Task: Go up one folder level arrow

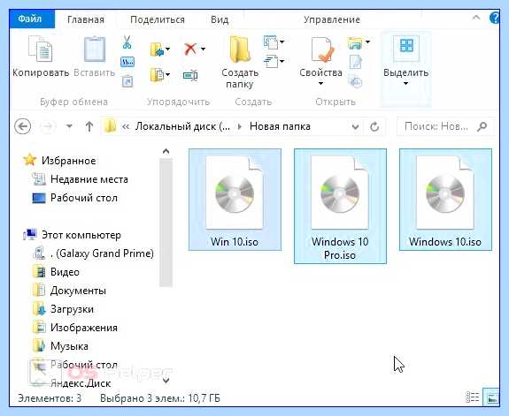Action: (89, 126)
